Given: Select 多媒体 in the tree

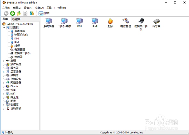Looking at the screenshot, I should [14, 75].
